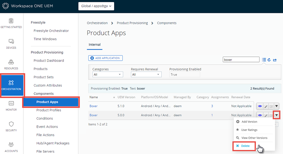
Task: Click the Provisioning Enabled True field
Action: coord(185,74)
